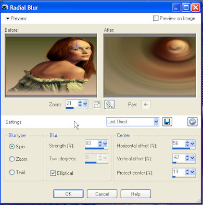This screenshot has height=205, width=203.
Task: Click the center crosshair in the Before preview
Action: point(77,46)
